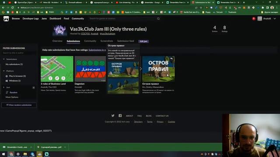This screenshot has height=157, width=280.
Task: Open the Terms footer link
Action: tap(150, 122)
